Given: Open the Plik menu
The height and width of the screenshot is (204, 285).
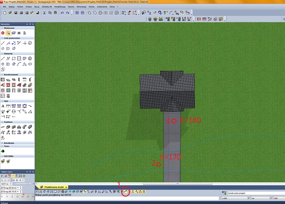Looking at the screenshot, I should click(x=5, y=7).
